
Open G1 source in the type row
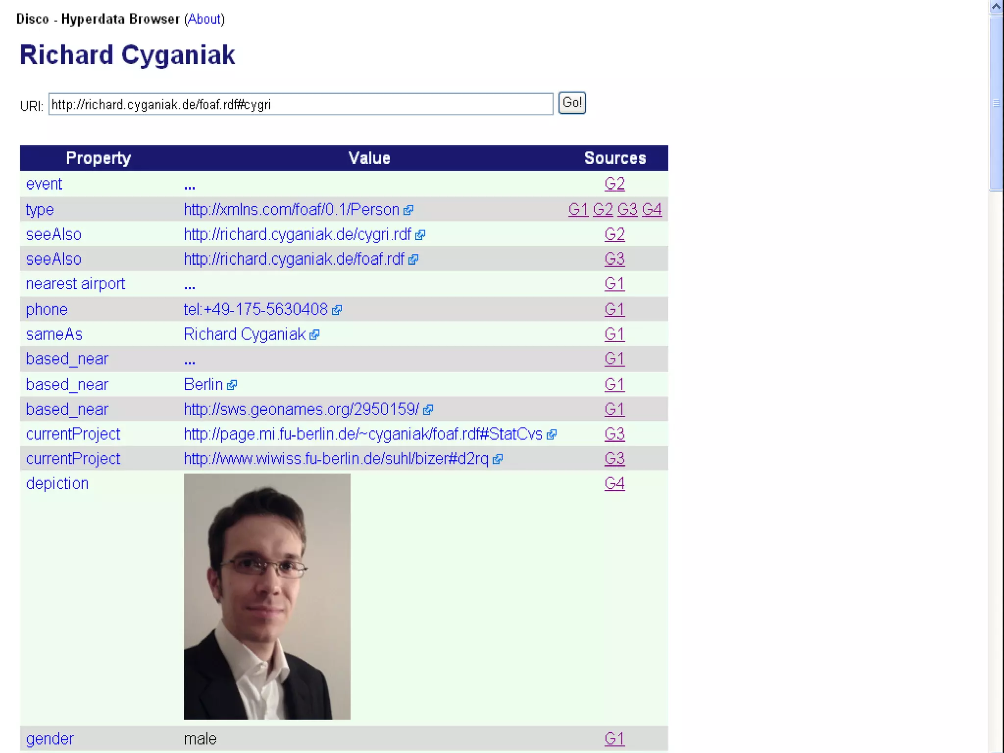578,210
